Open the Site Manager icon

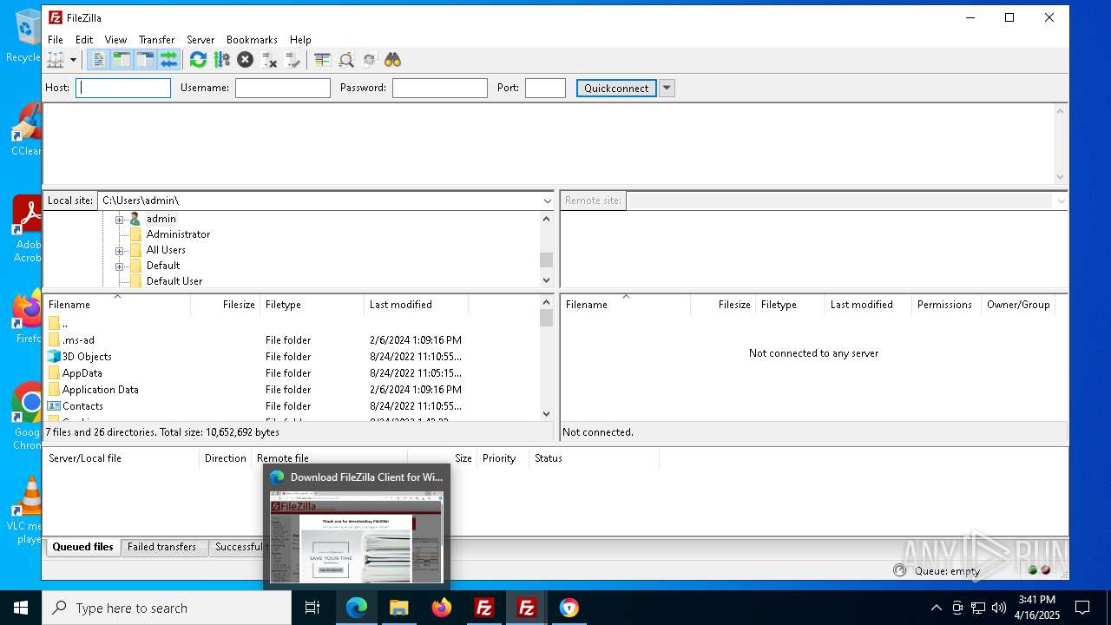click(x=56, y=60)
